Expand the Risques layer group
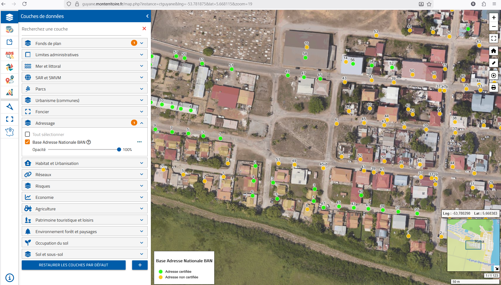The image size is (501, 285). click(x=141, y=186)
